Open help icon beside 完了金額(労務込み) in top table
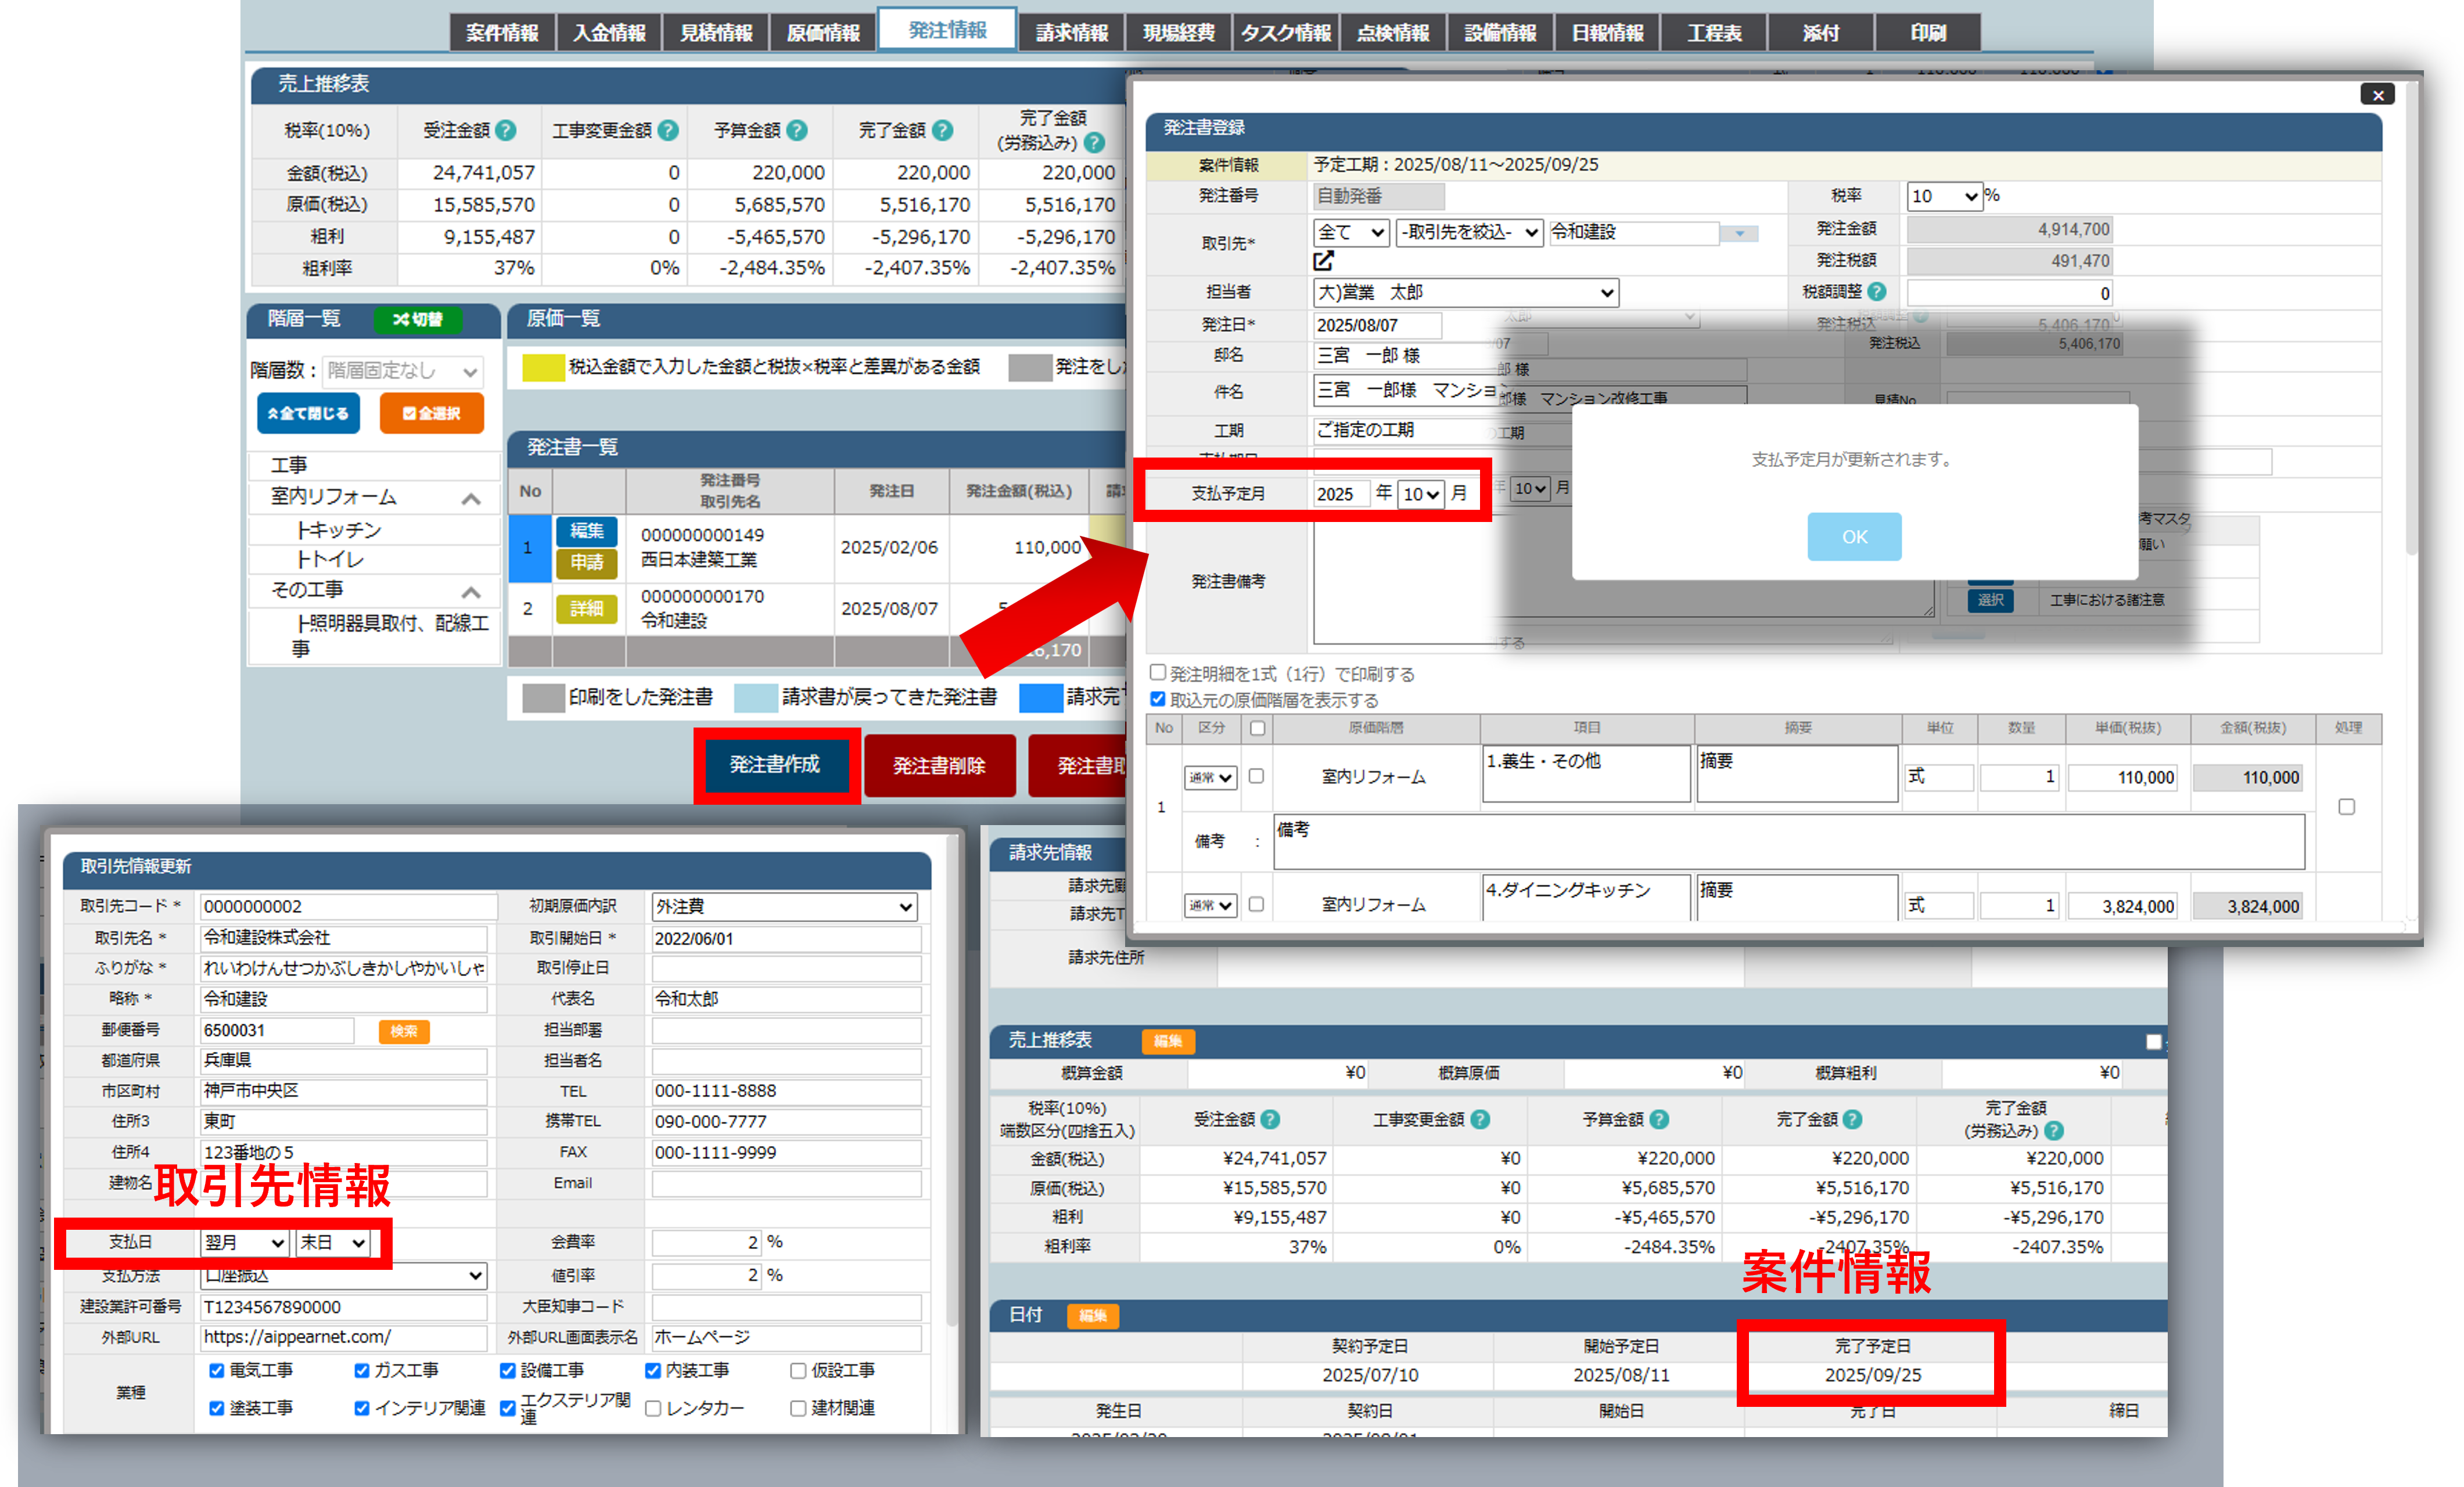This screenshot has width=2464, height=1487. click(1094, 143)
